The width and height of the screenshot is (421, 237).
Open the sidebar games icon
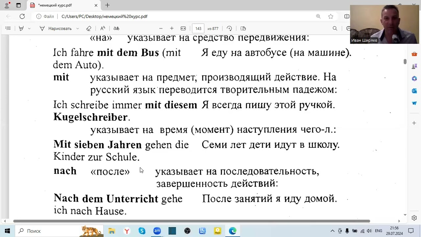(x=414, y=66)
